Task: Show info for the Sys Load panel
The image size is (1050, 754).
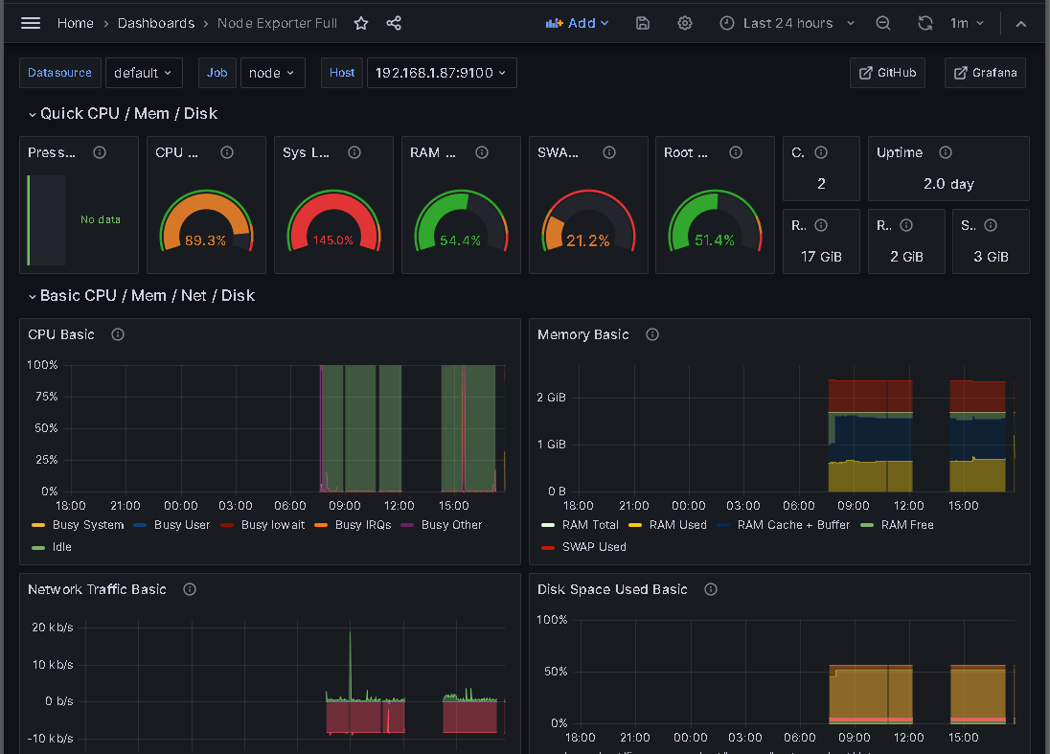Action: (354, 152)
